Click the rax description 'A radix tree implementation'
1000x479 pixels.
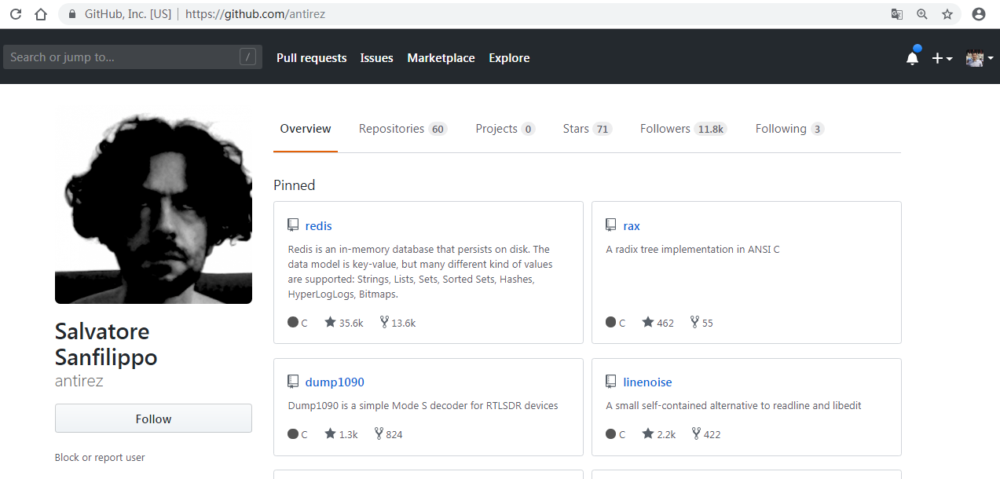[693, 250]
